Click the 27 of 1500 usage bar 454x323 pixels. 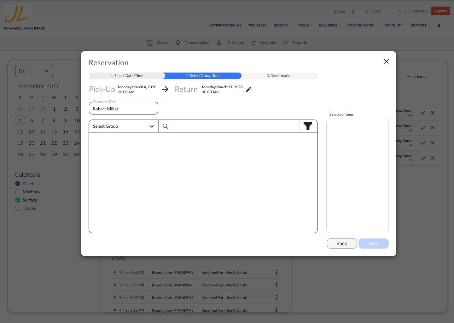click(x=373, y=11)
